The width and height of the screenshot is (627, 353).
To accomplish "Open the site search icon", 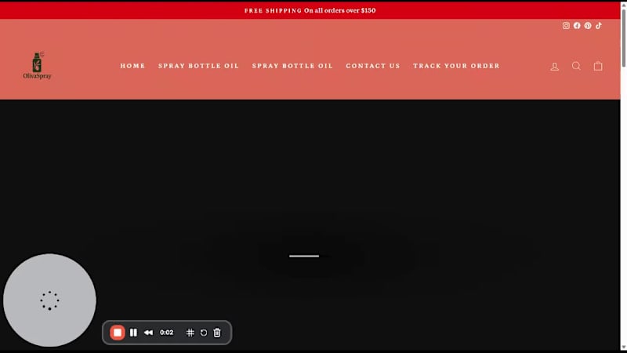I will click(576, 66).
